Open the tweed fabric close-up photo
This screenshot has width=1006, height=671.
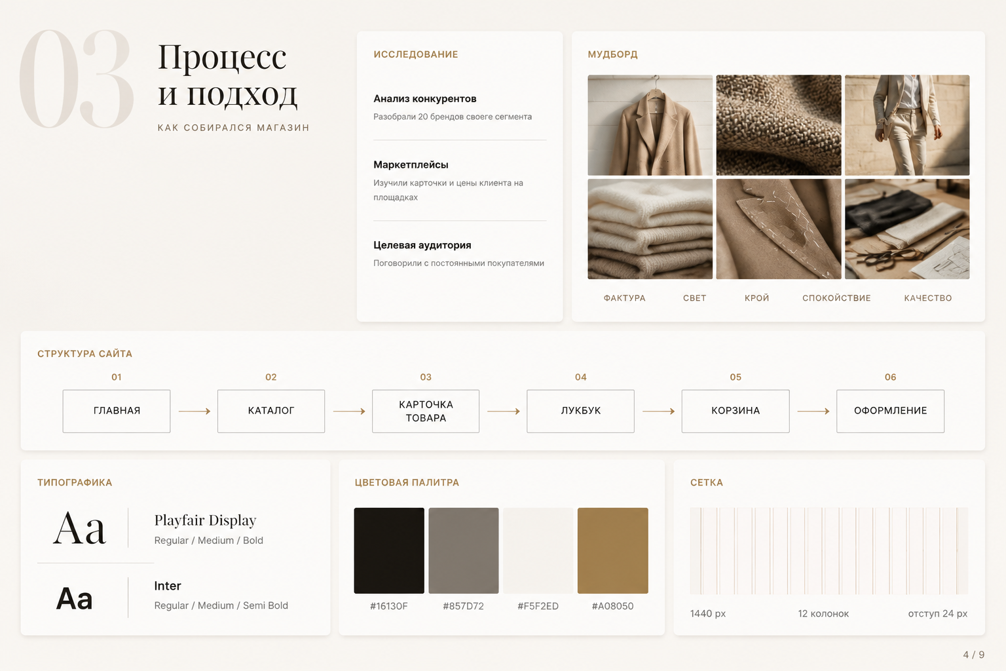click(x=779, y=125)
